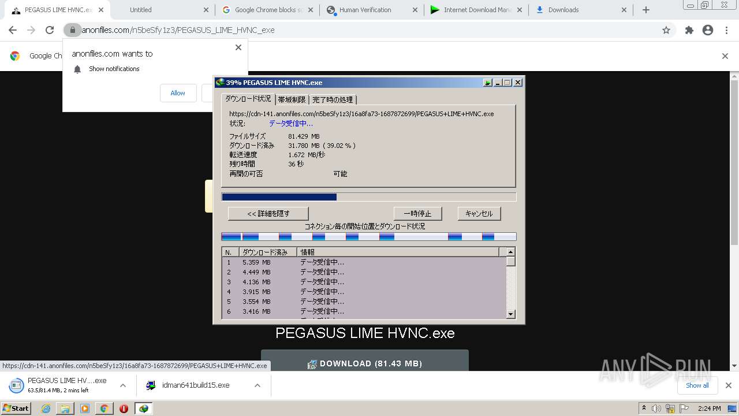Screen dimensions: 739x416
Task: Click the IDM taskbar icon
Action: [x=143, y=408]
